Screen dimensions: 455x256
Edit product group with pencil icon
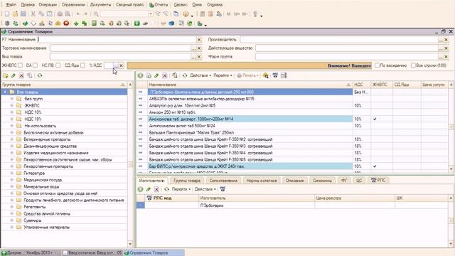coord(14,75)
